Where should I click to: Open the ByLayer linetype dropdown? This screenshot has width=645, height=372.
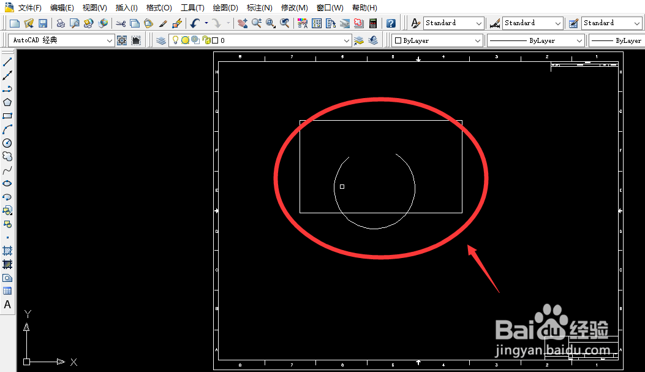click(x=579, y=40)
